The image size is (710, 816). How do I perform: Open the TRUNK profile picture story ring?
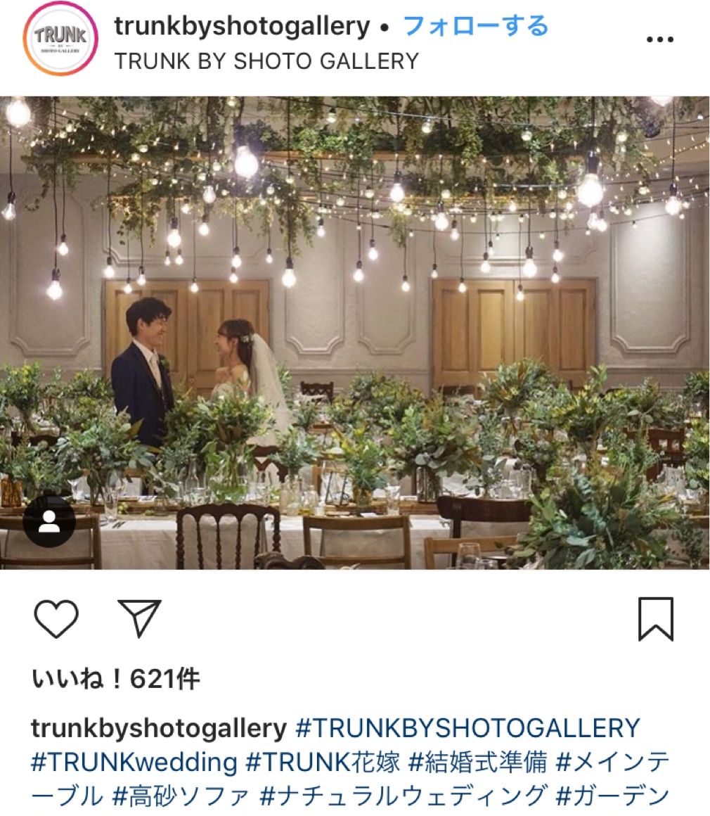pos(60,39)
